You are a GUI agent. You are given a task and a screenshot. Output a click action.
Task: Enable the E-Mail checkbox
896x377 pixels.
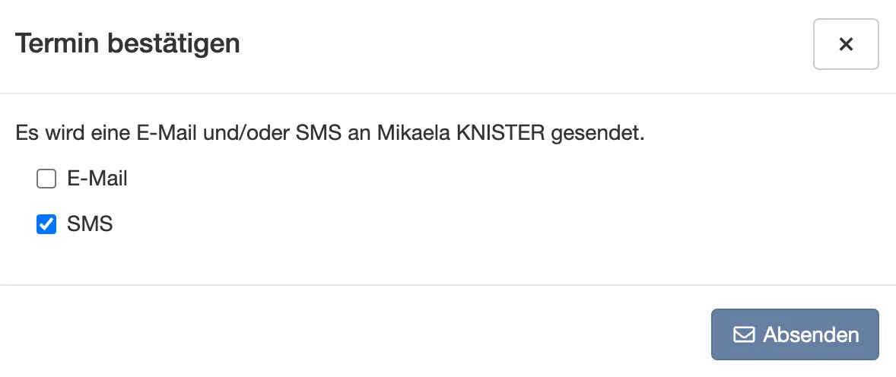tap(46, 179)
